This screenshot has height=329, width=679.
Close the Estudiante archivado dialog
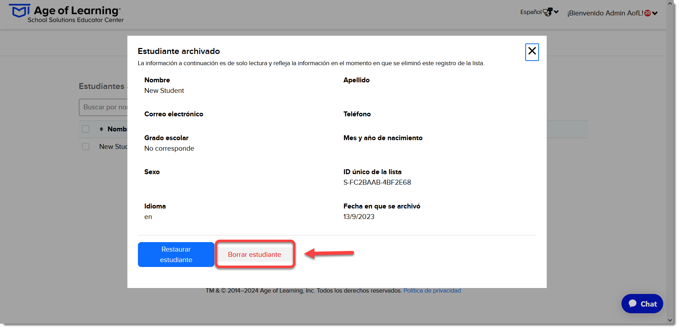(532, 52)
